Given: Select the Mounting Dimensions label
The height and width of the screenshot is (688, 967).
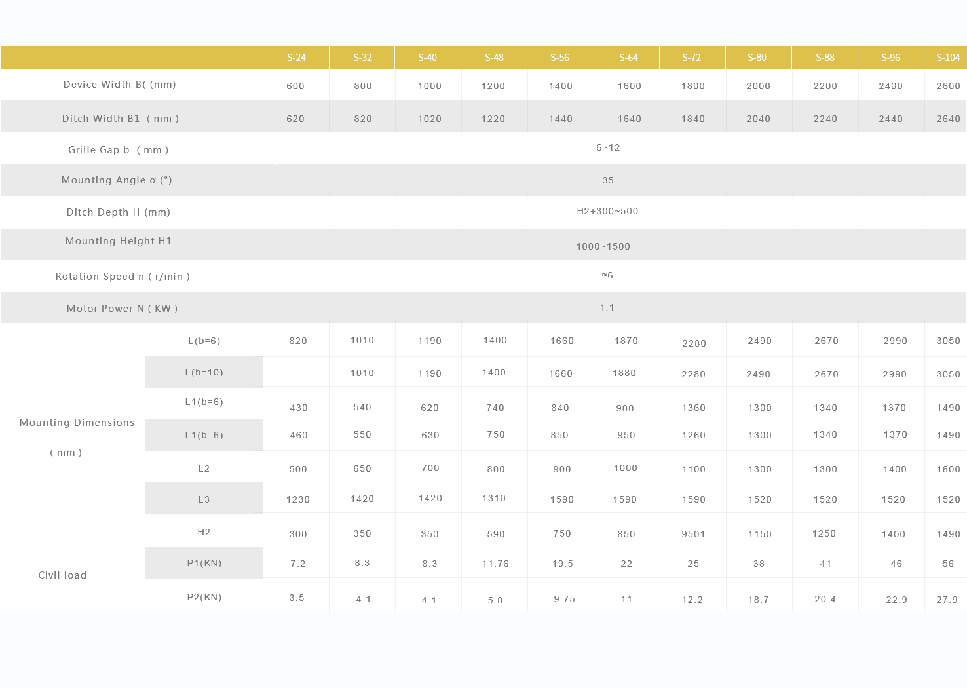Looking at the screenshot, I should click(77, 423).
